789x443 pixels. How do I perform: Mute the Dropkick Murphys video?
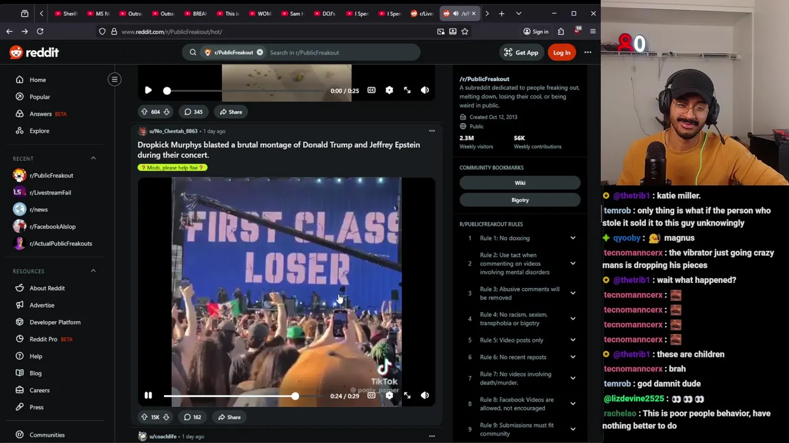click(x=425, y=396)
